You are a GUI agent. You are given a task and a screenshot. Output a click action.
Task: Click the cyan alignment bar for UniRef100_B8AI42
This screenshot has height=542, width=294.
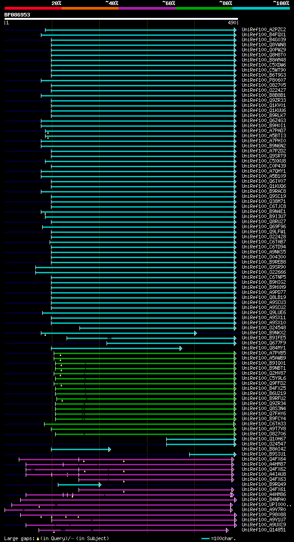pos(81,449)
